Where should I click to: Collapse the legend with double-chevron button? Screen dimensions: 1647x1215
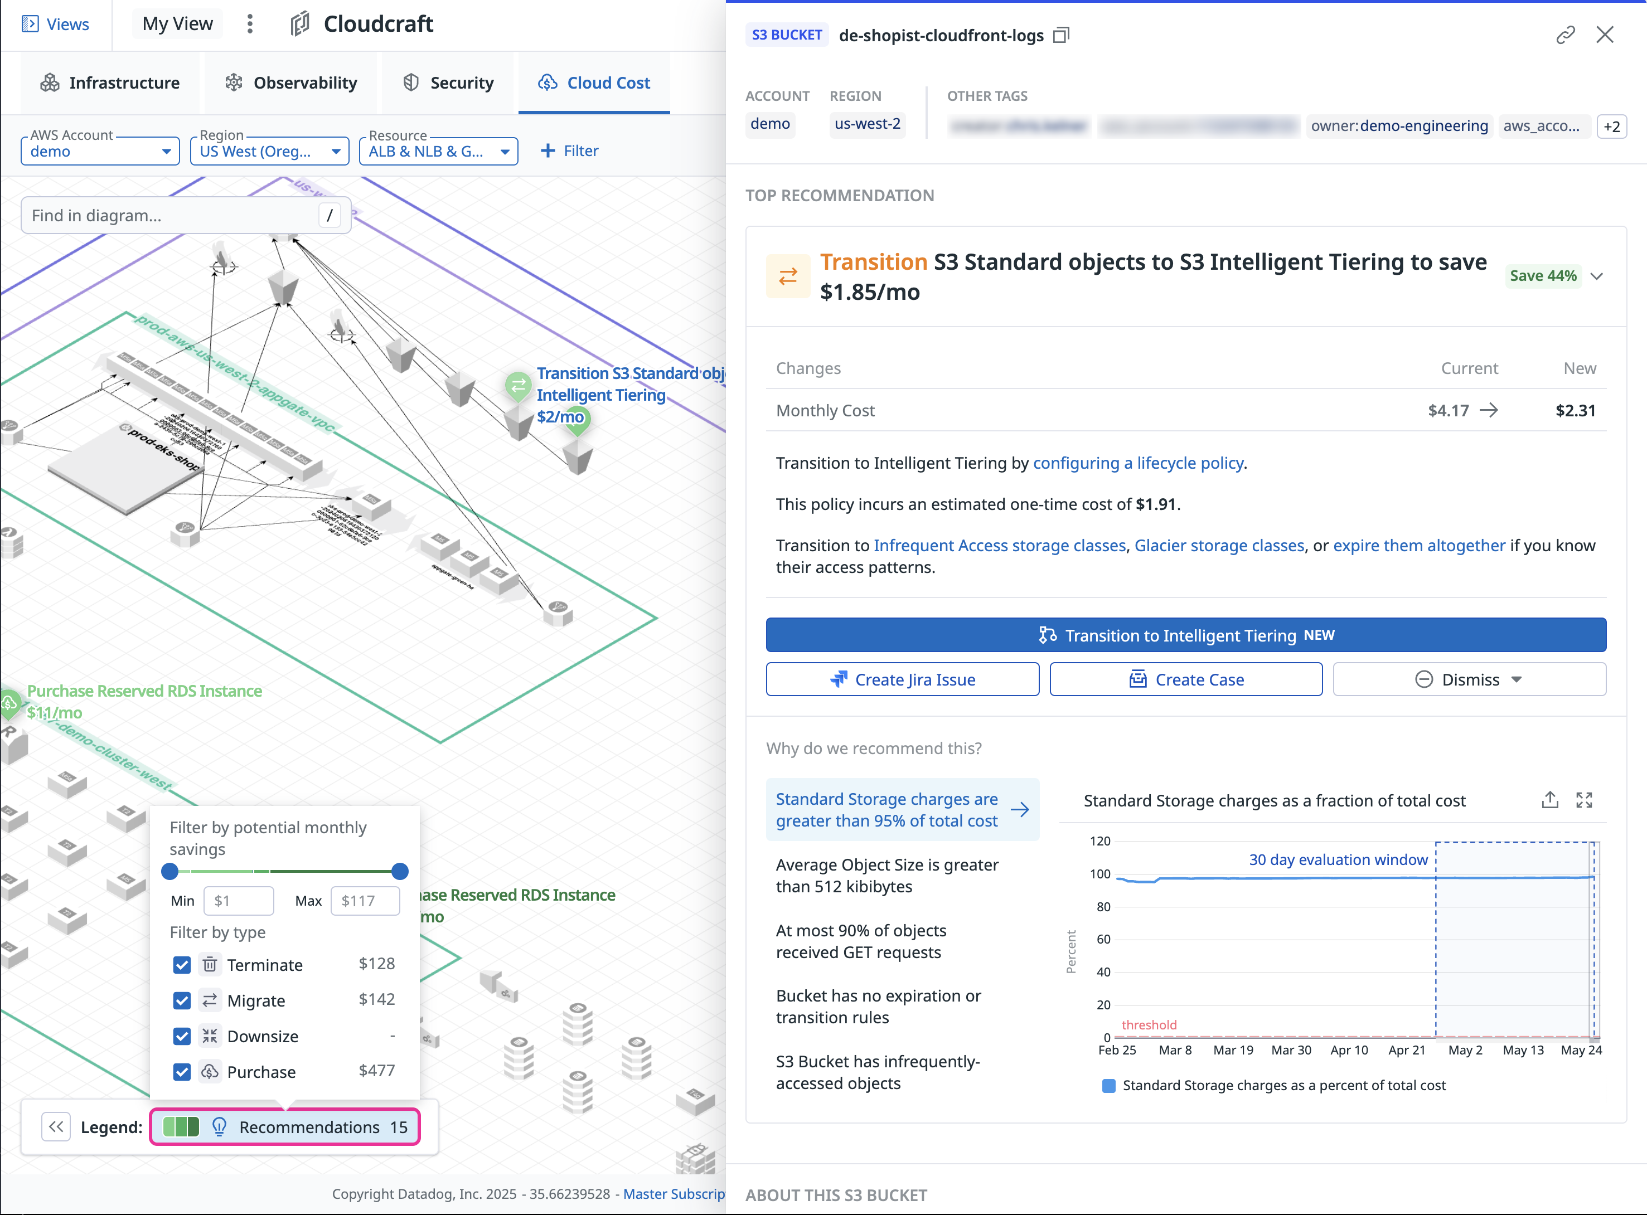click(56, 1127)
